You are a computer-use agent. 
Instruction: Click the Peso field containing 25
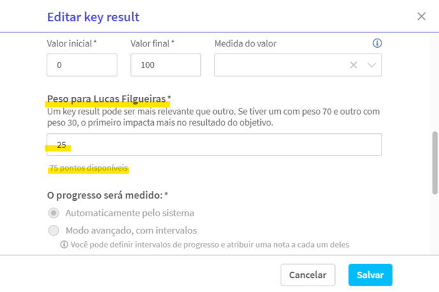coord(214,145)
